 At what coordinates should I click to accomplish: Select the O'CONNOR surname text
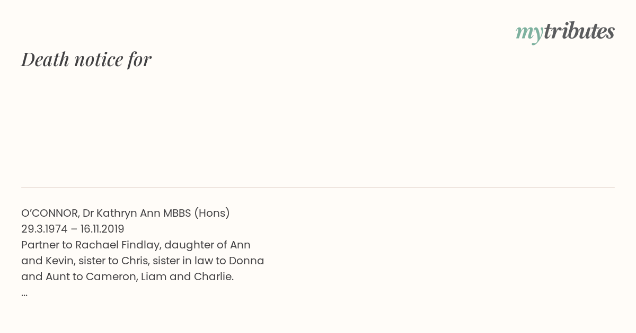click(50, 213)
